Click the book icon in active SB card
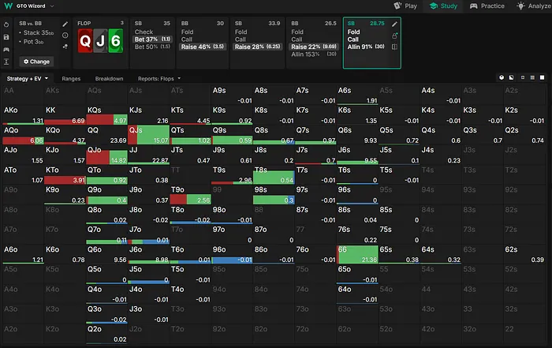This screenshot has width=552, height=348. [394, 47]
